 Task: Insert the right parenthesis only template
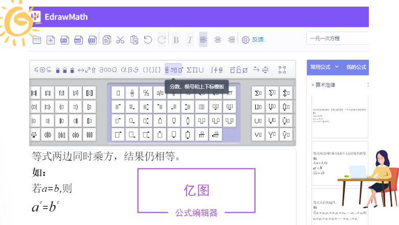click(76, 107)
